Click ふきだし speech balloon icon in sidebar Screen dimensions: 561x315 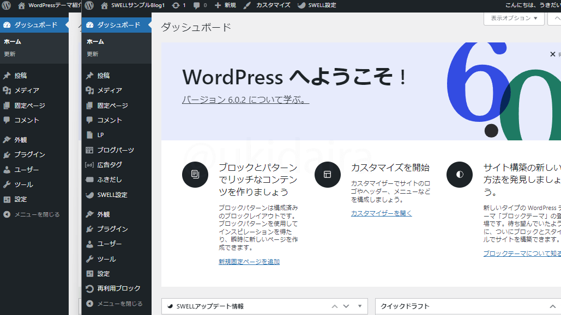89,180
